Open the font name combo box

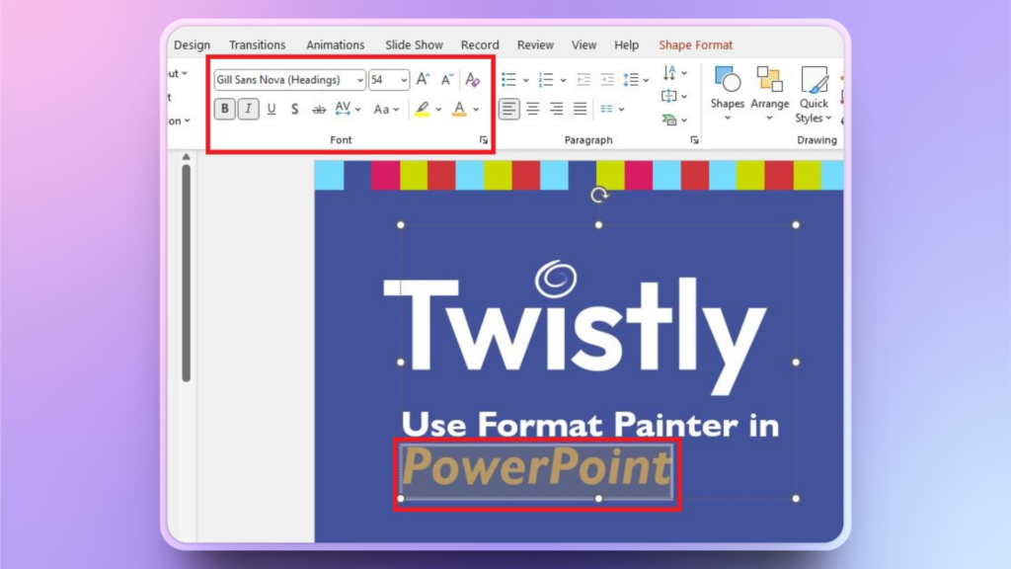(289, 80)
